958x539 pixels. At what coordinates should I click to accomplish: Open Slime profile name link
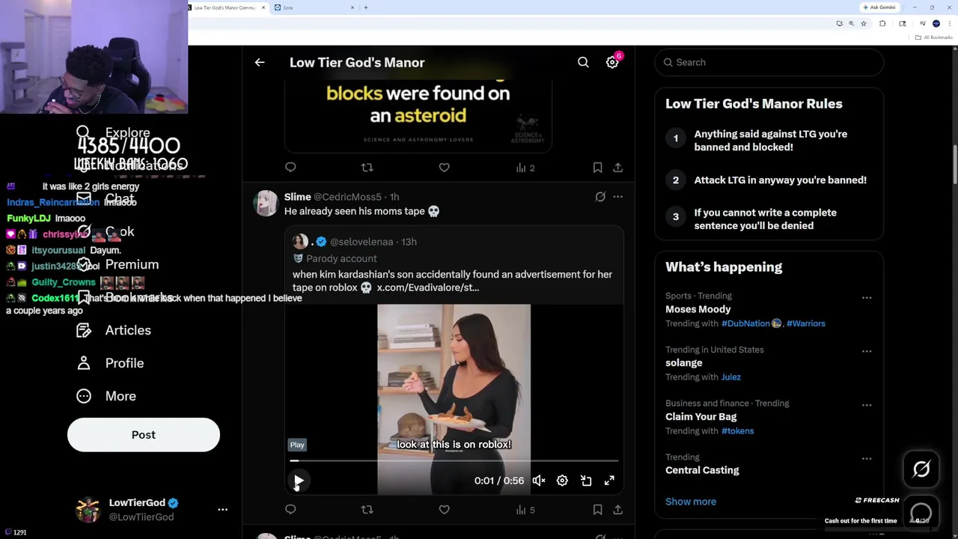[297, 197]
